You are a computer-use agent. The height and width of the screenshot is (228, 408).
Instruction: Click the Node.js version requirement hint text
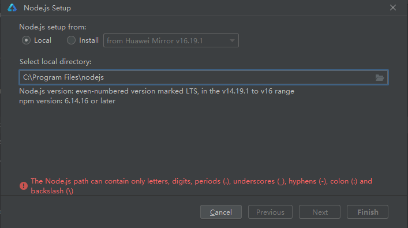pos(156,91)
